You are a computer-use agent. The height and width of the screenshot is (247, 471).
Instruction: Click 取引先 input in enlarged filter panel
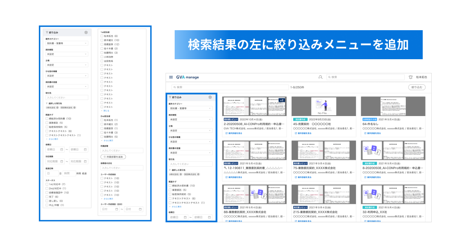[x=67, y=97]
